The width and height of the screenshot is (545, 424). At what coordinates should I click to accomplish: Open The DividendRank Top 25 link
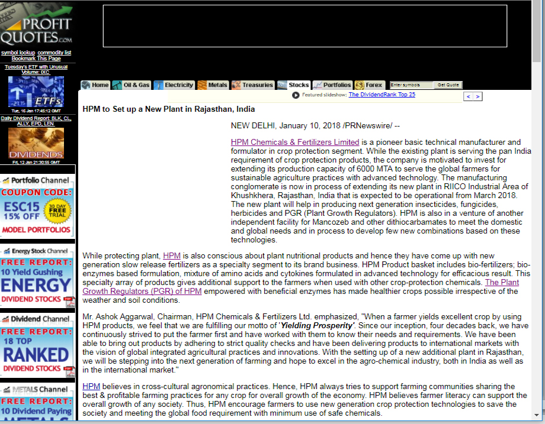[x=381, y=95]
